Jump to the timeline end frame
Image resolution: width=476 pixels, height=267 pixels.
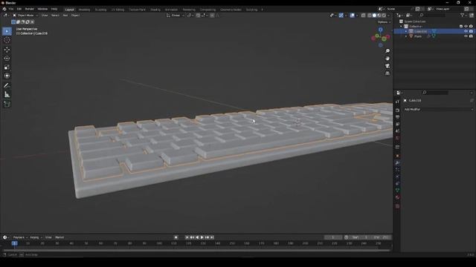(x=212, y=237)
